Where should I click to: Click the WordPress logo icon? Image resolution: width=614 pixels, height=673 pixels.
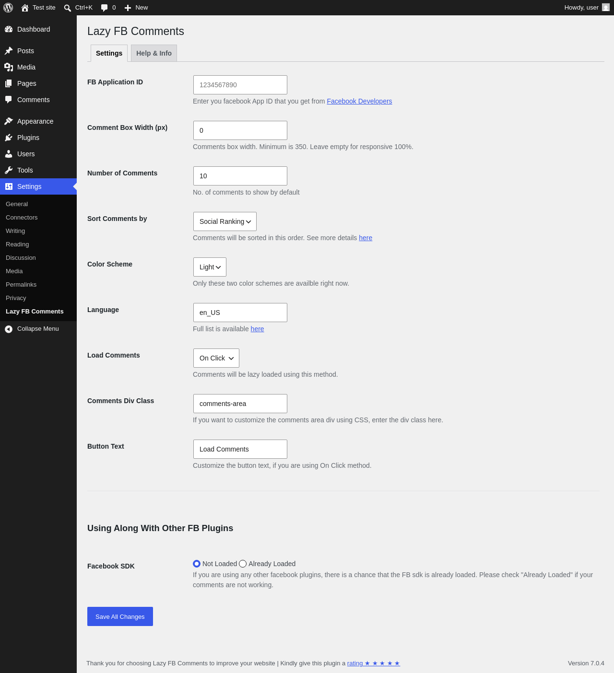8,8
